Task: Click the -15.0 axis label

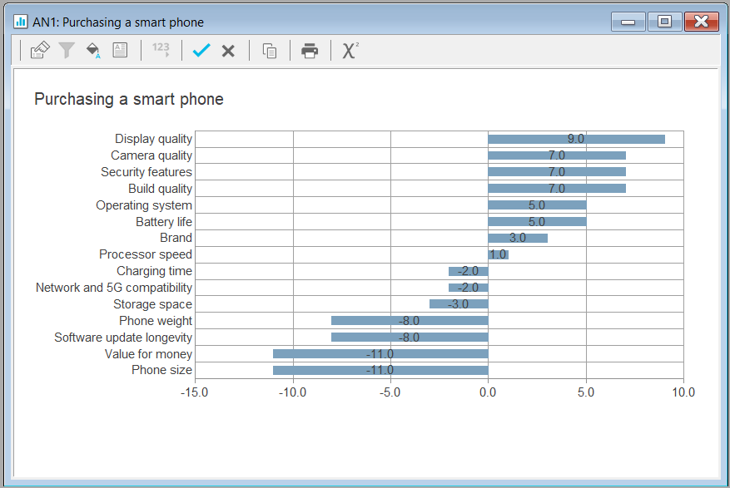Action: 195,392
